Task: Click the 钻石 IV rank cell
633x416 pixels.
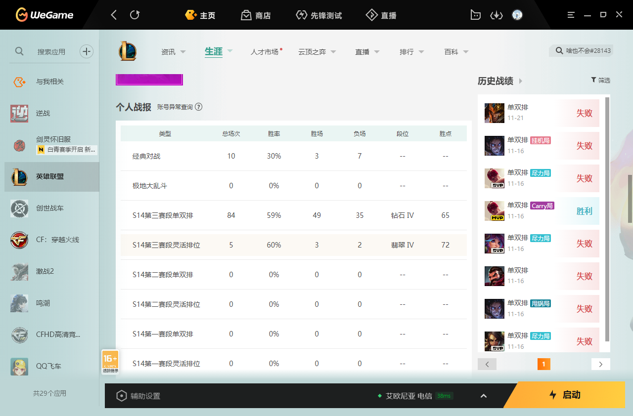Action: (403, 215)
